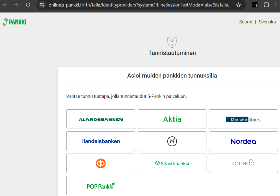Click the Tunnistautuminen heading
Viewport: 280px width, 196px height.
[172, 53]
